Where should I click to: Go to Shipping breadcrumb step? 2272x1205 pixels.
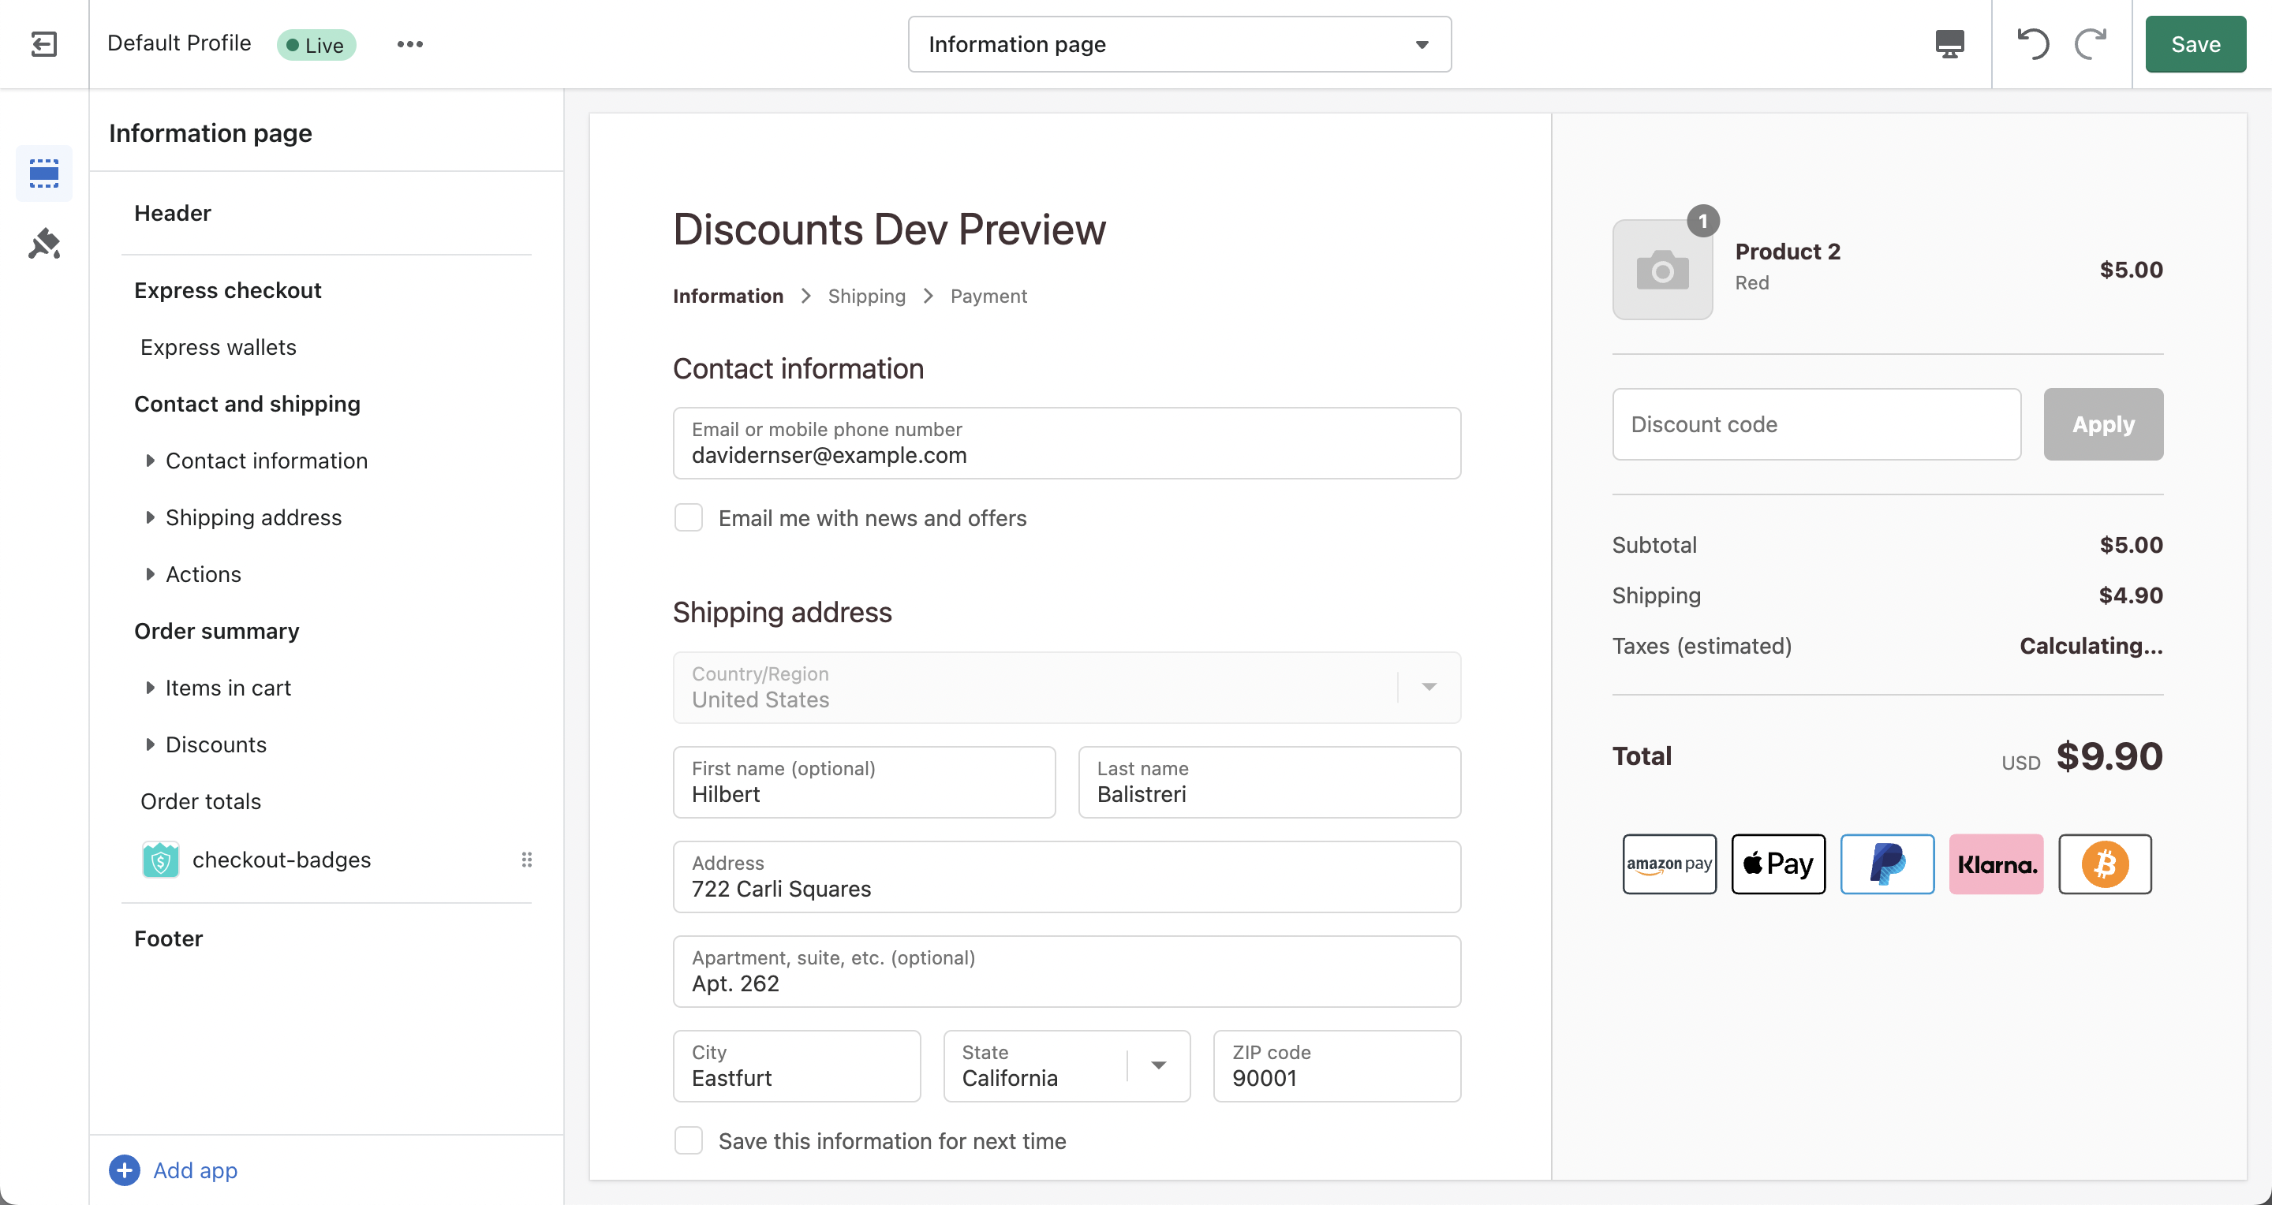pos(866,297)
